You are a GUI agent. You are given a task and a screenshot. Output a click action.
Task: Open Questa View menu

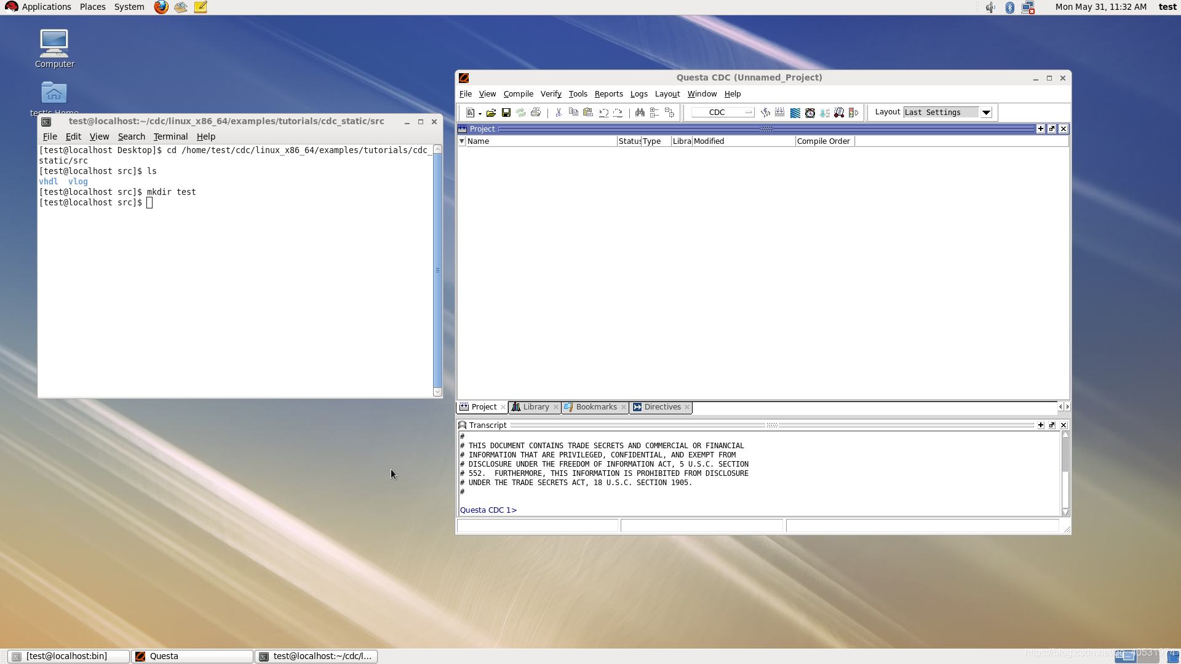487,94
